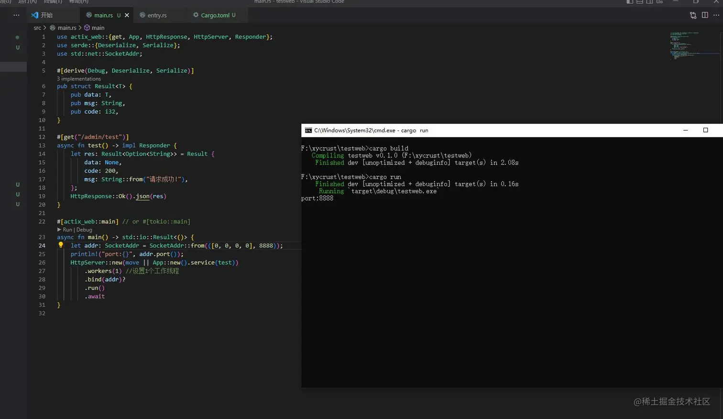Click the '#[derive(Debug, Deserialize, Serialize)]' line
The image size is (723, 419).
[125, 71]
